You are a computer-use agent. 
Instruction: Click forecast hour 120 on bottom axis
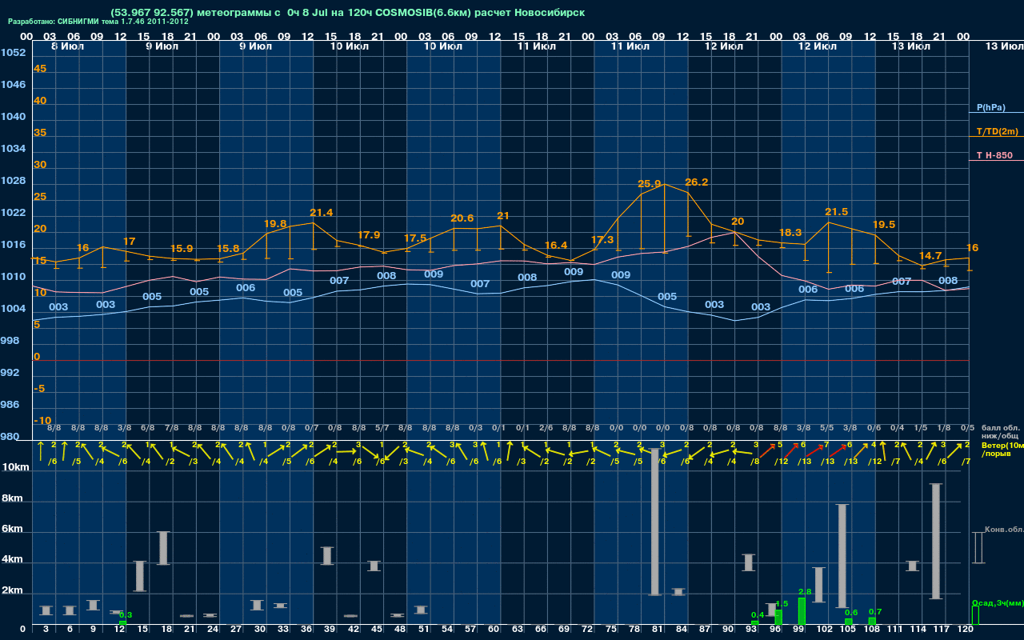966,631
